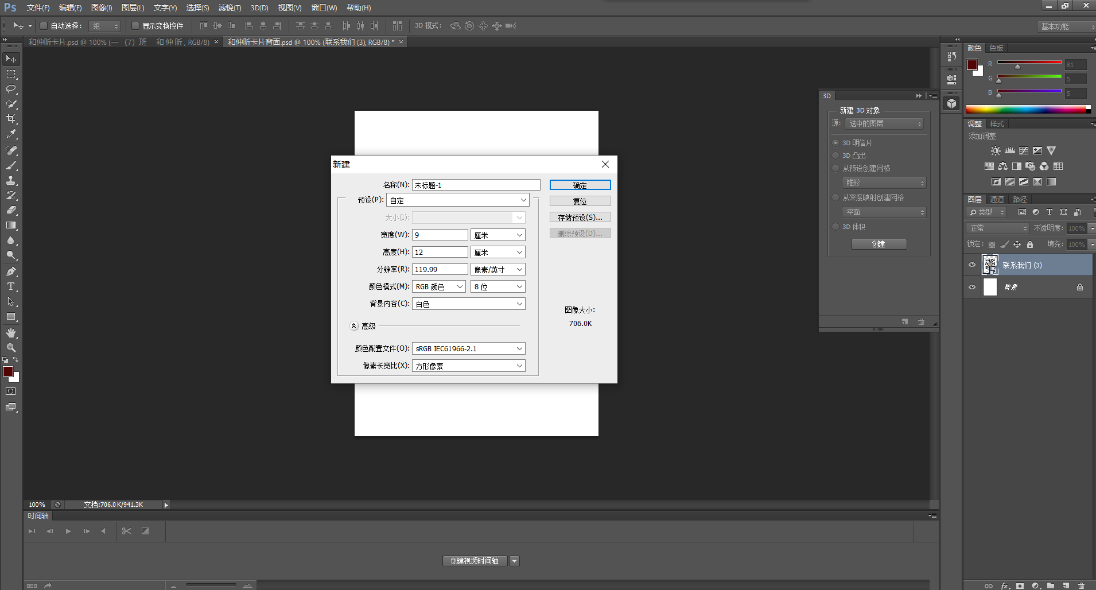Screen dimensions: 1096x590
Task: Open the RGB 颜色 mode dropdown
Action: click(439, 286)
